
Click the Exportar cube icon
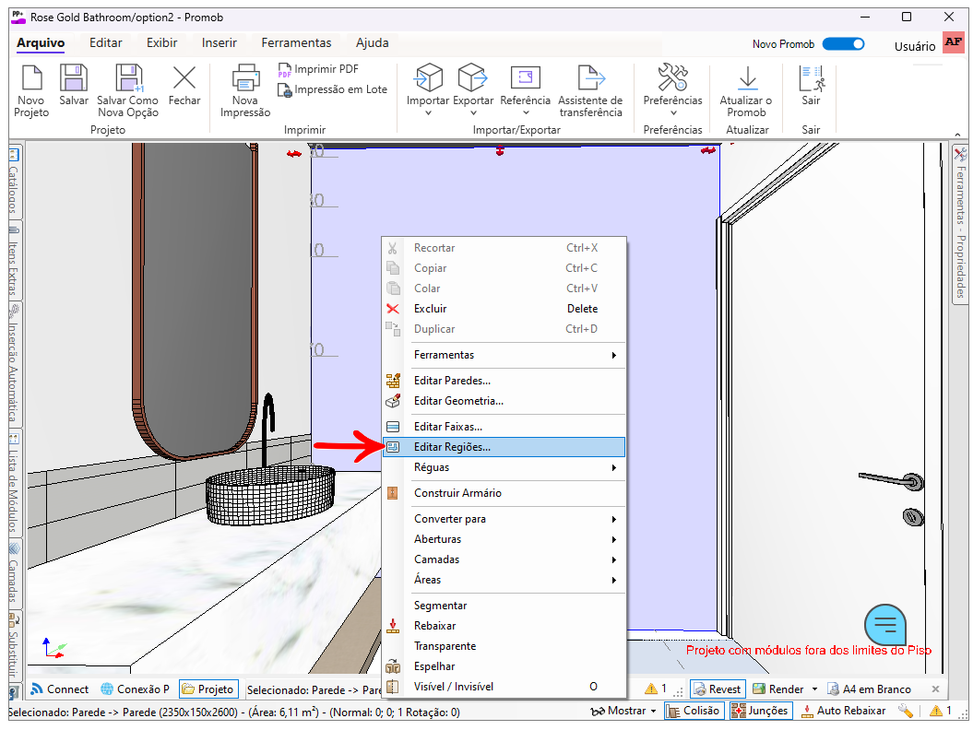coord(473,77)
